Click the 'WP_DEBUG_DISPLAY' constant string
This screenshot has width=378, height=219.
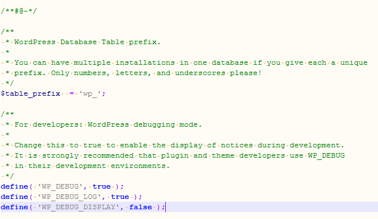pos(79,207)
